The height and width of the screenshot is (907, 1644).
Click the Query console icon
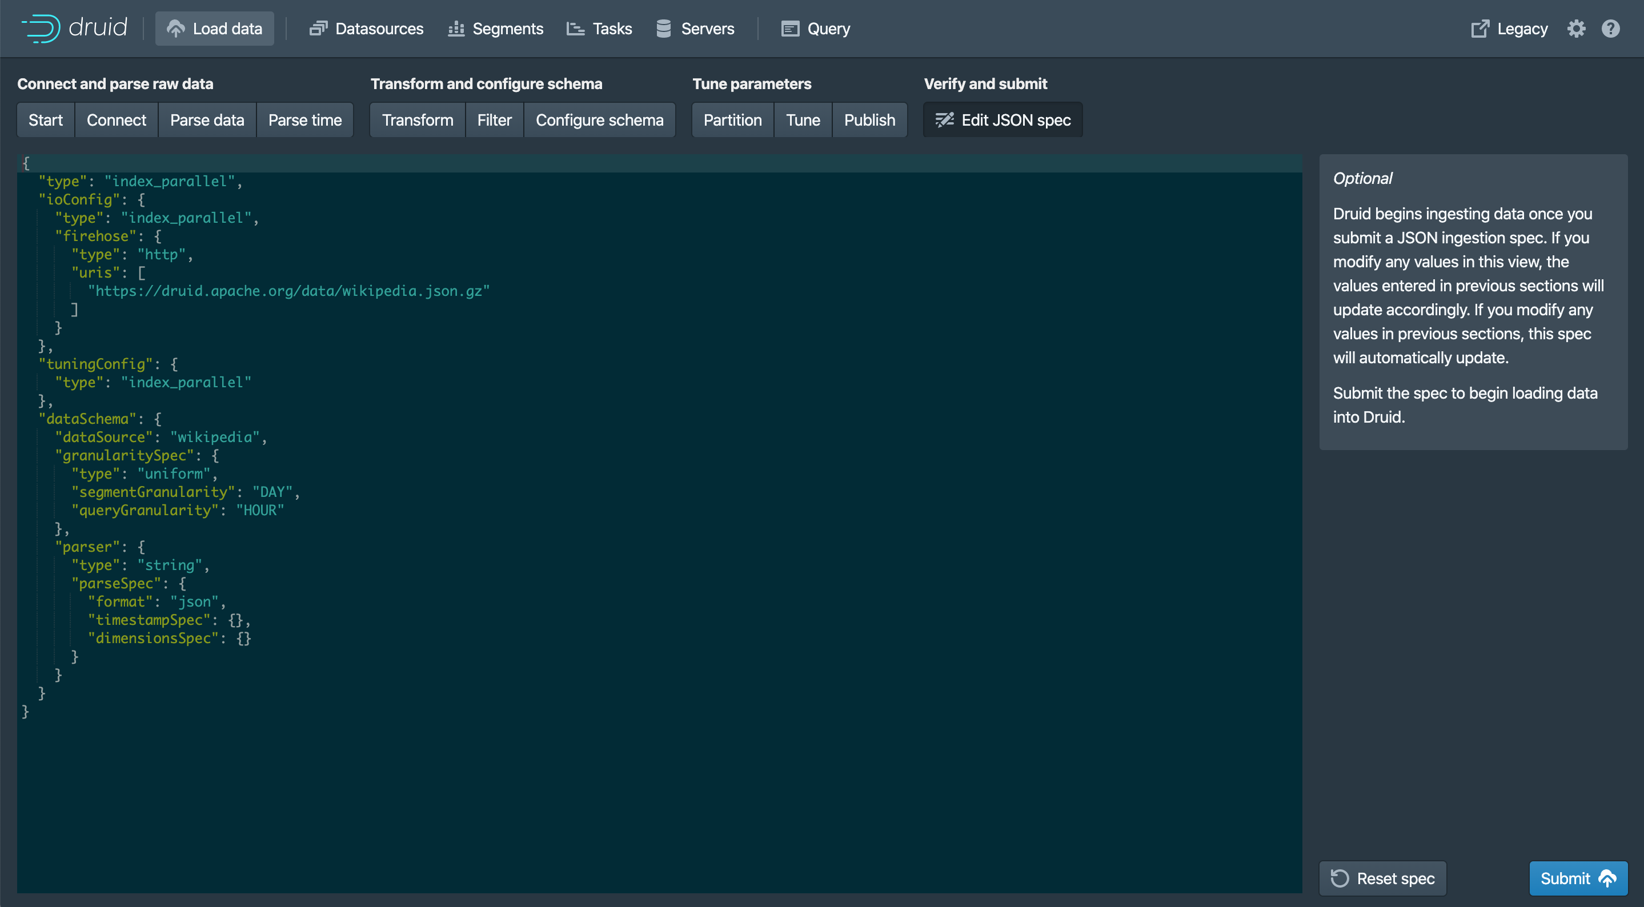[790, 29]
